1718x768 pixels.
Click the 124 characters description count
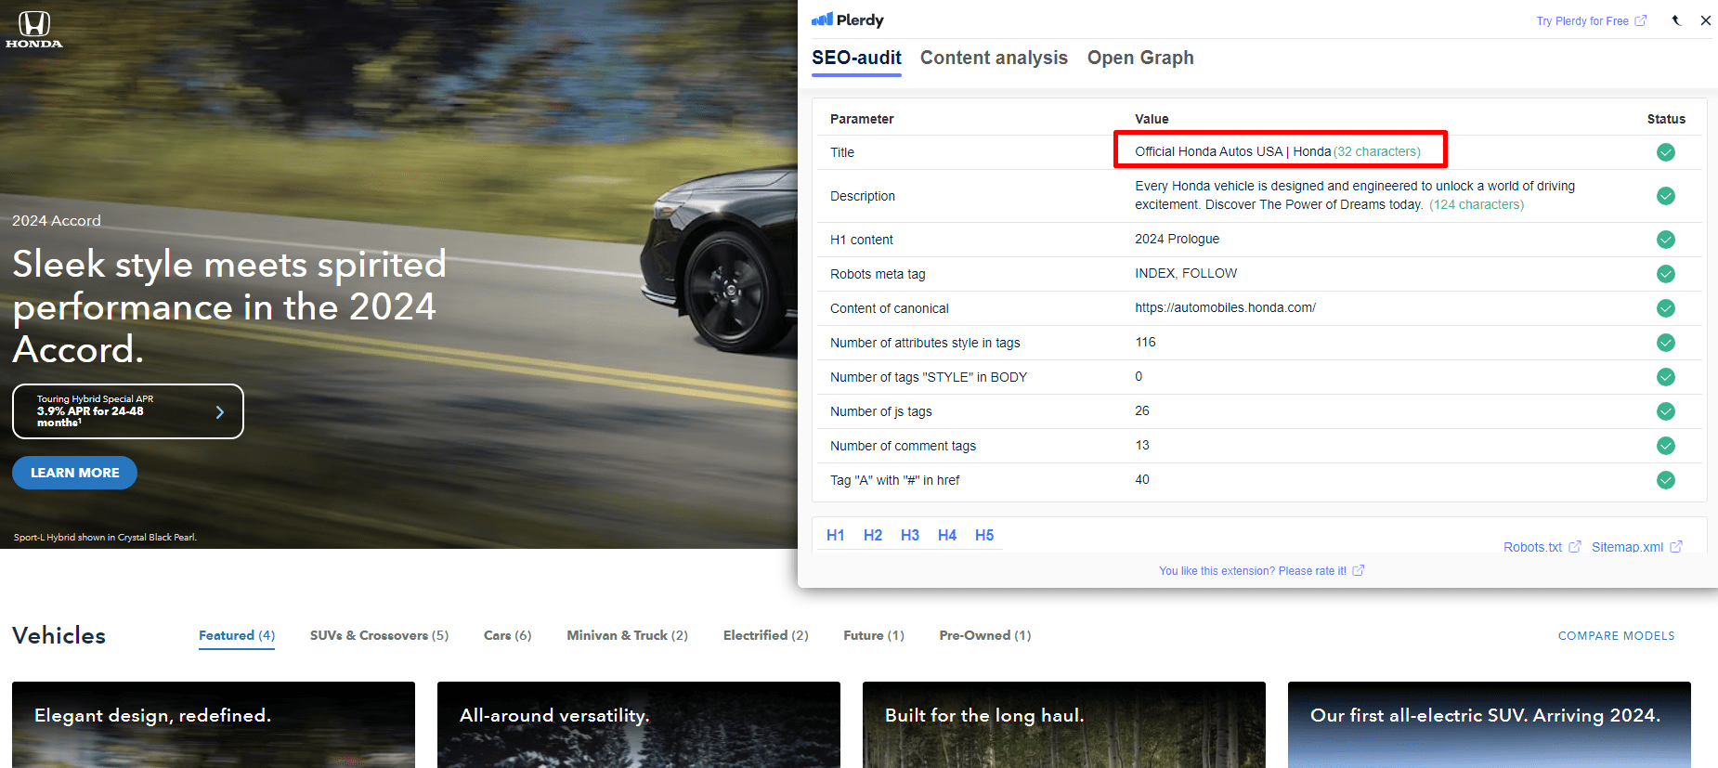(1477, 204)
